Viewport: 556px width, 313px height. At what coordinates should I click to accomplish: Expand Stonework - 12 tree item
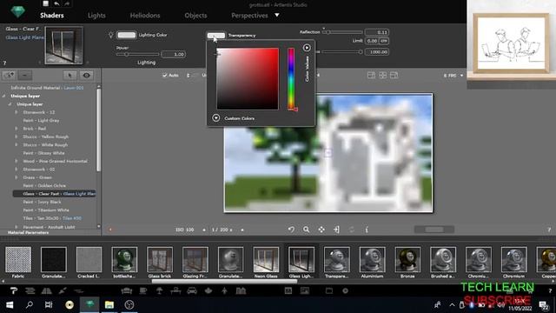tap(17, 112)
